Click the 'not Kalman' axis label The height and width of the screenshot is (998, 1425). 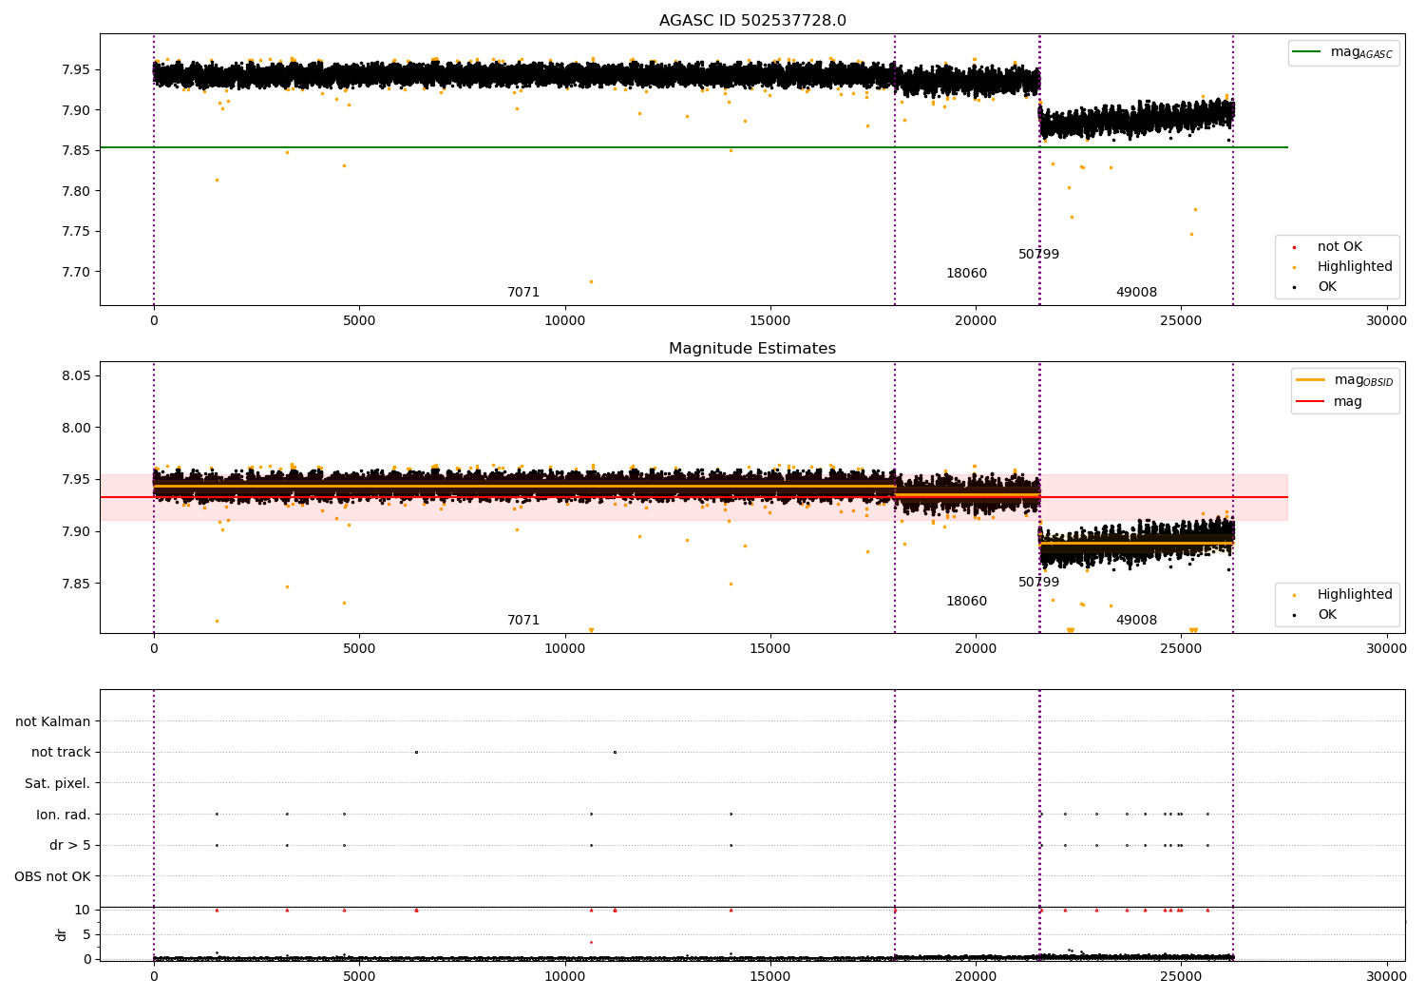[x=53, y=721]
